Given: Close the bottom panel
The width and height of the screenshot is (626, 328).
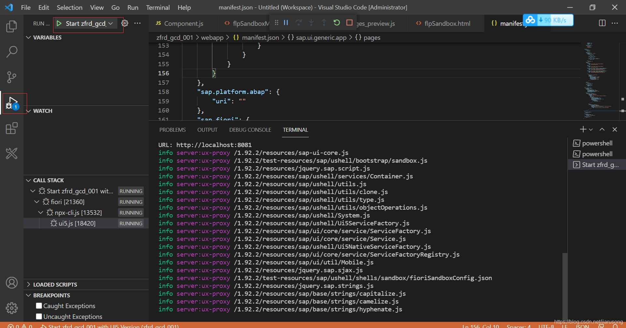Looking at the screenshot, I should (615, 129).
